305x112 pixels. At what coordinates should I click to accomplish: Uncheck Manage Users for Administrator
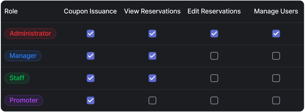(276, 34)
